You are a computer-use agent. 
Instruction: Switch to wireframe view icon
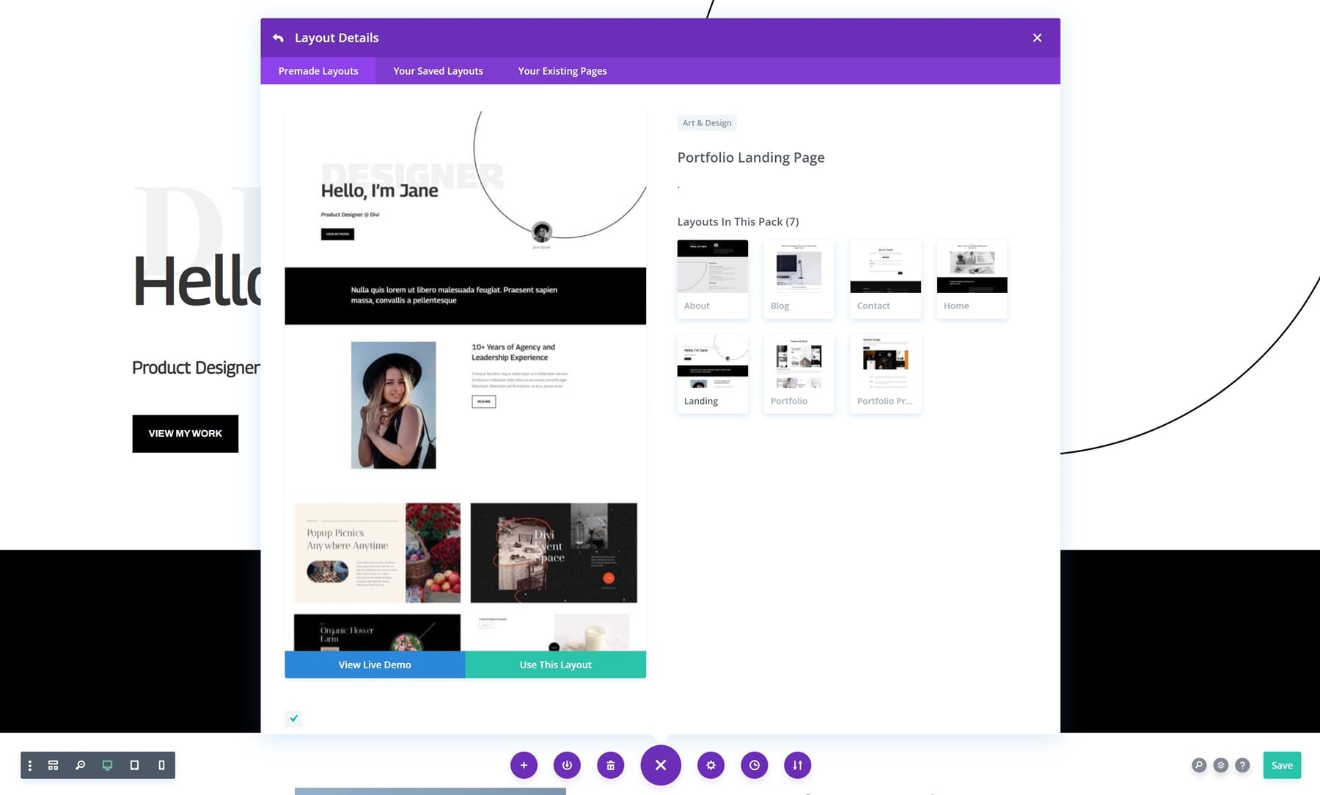[53, 765]
